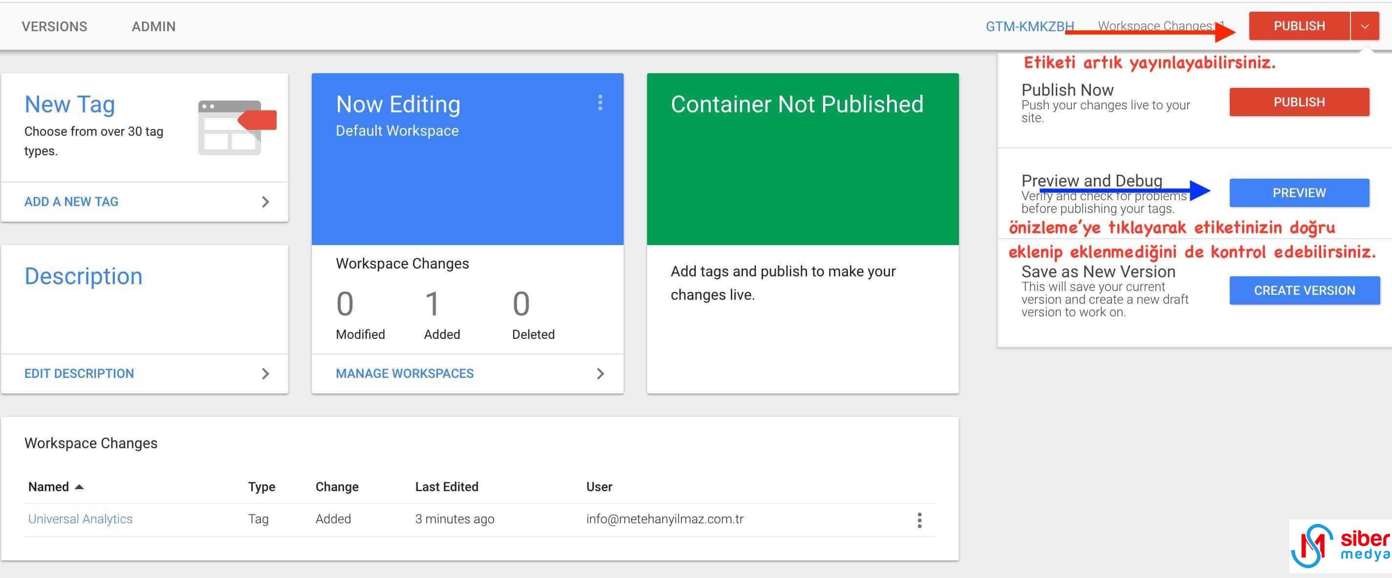
Task: Click the 'Save as New Version' heading
Action: (x=1098, y=271)
